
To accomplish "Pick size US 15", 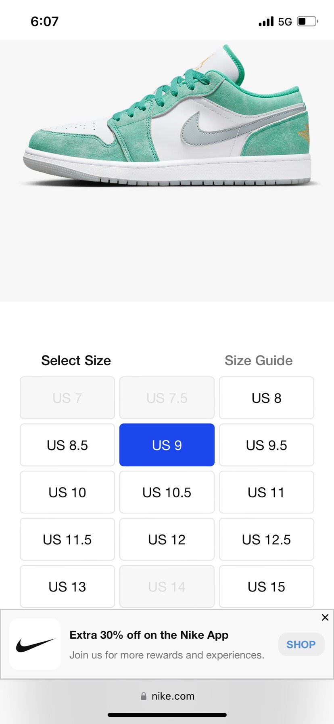I will [266, 587].
